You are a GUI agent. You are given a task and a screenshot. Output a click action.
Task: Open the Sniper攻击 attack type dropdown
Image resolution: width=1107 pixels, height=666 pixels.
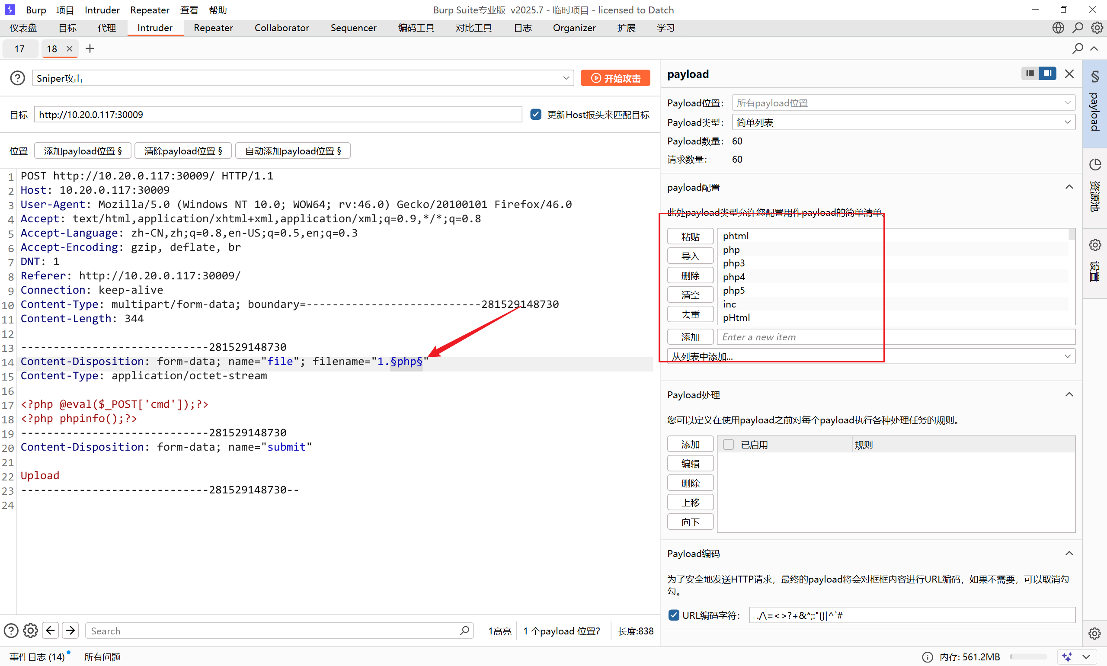point(302,78)
